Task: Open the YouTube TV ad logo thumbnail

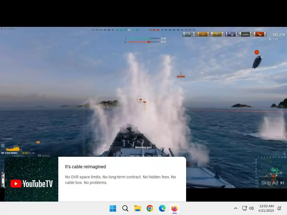Action: click(x=31, y=179)
